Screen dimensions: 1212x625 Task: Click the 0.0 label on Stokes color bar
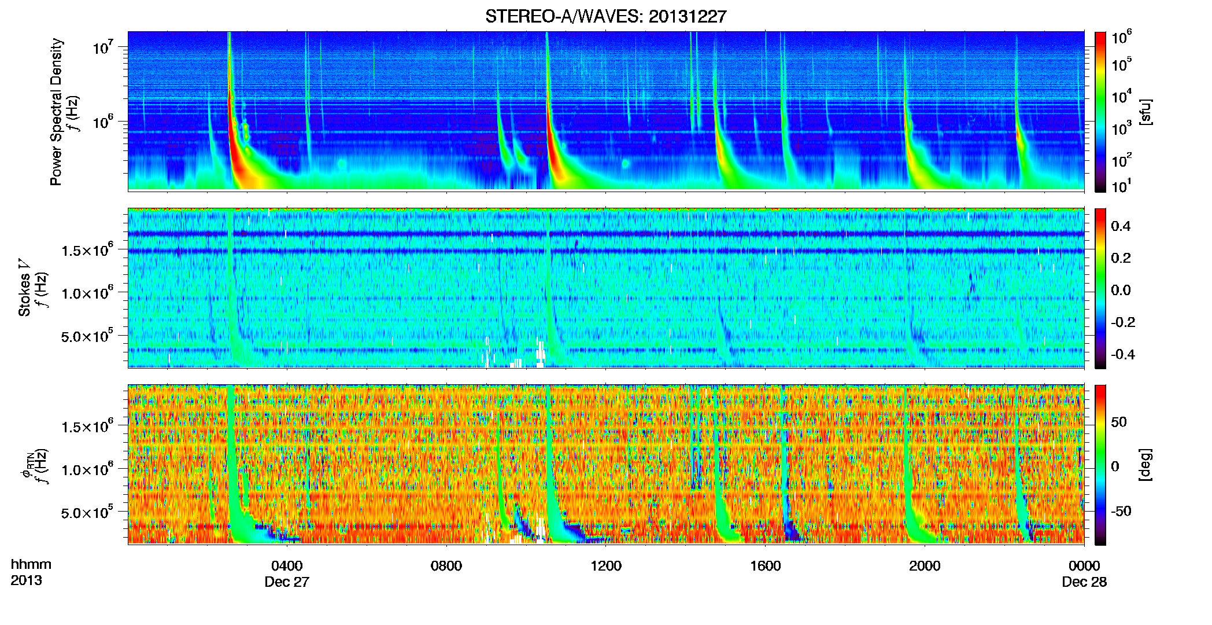pos(1121,290)
